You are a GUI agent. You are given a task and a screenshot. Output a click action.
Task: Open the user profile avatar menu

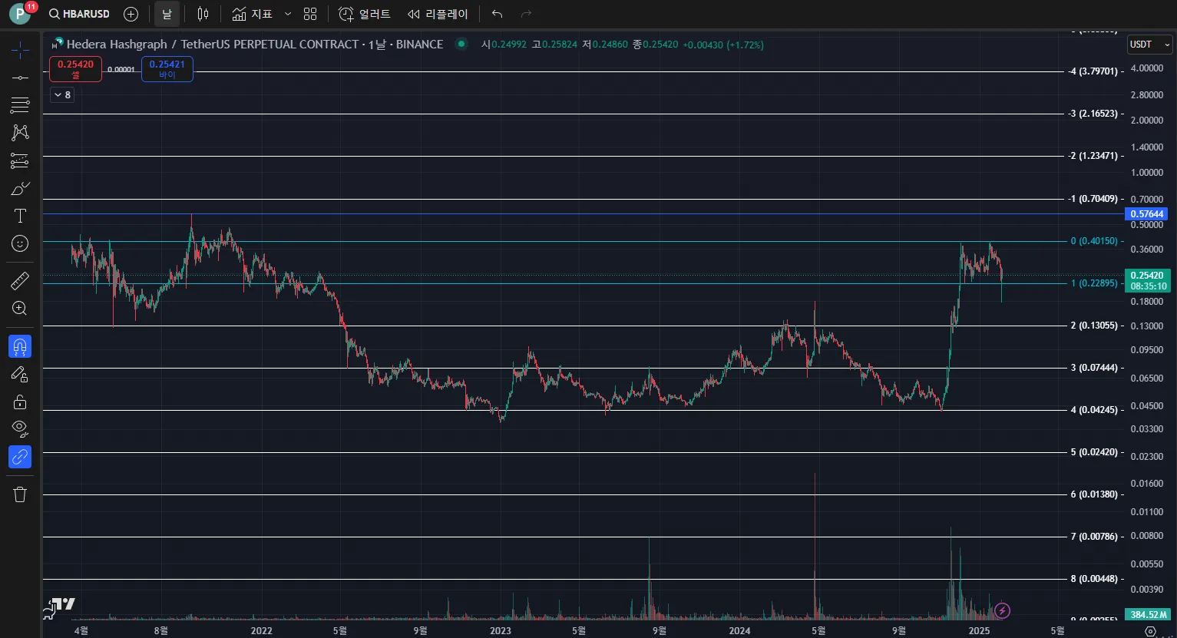[19, 14]
